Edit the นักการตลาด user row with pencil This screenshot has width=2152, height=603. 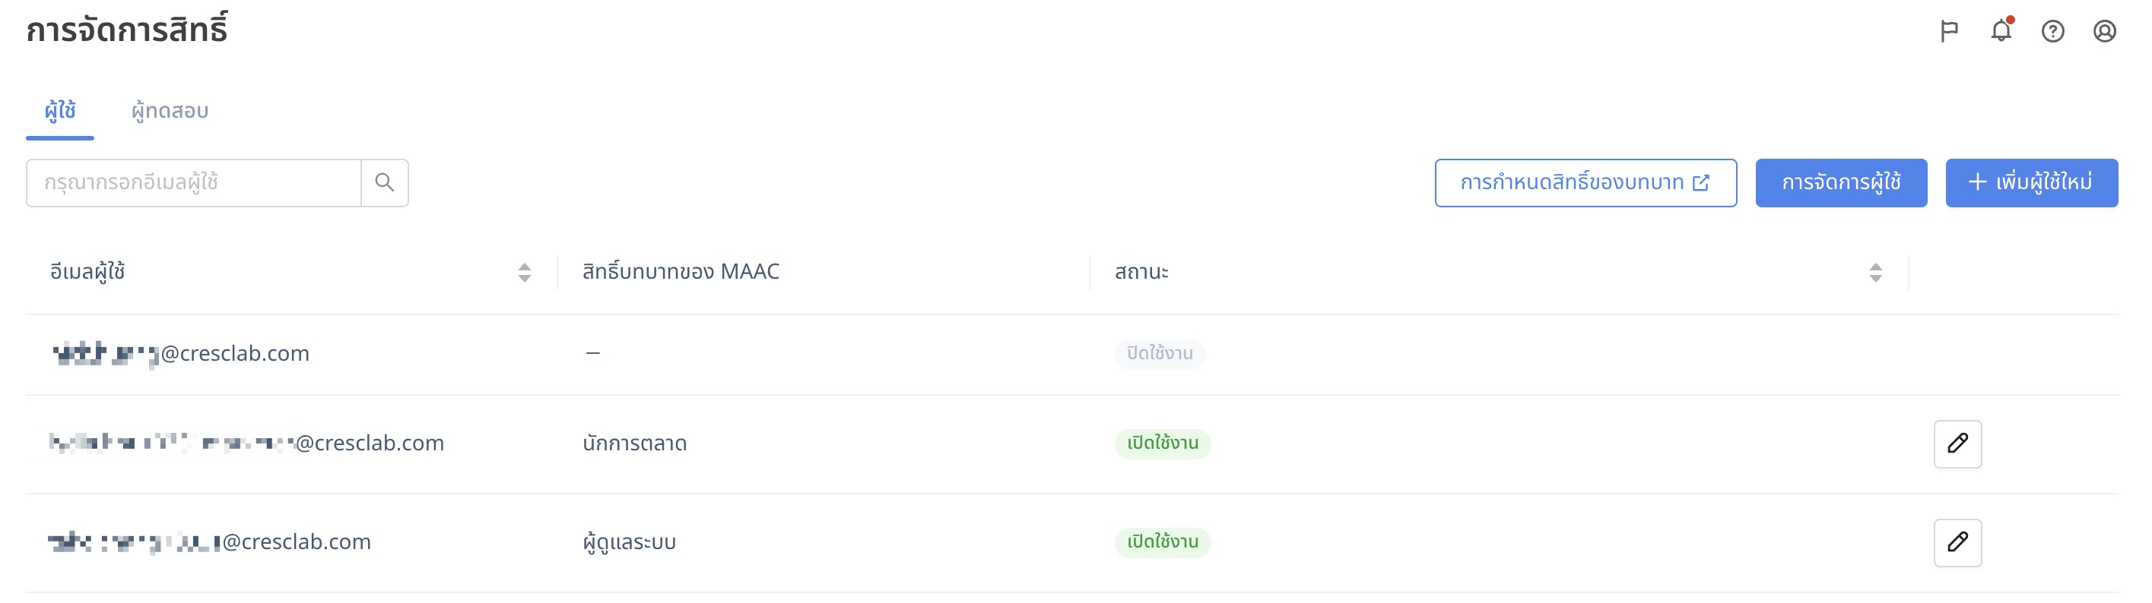click(x=1957, y=444)
